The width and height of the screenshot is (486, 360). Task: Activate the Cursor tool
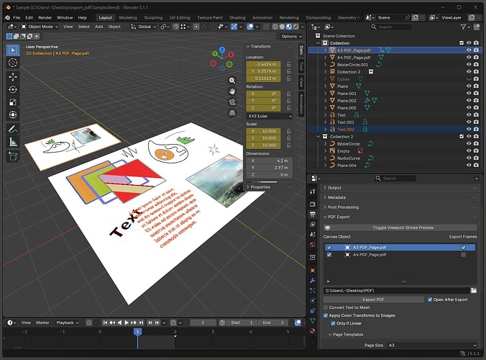pos(13,63)
